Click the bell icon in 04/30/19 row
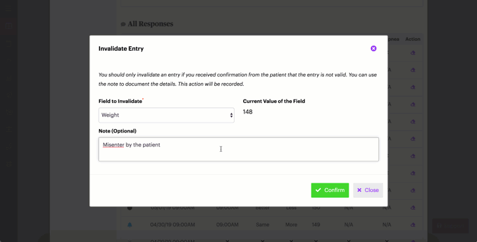 130,225
